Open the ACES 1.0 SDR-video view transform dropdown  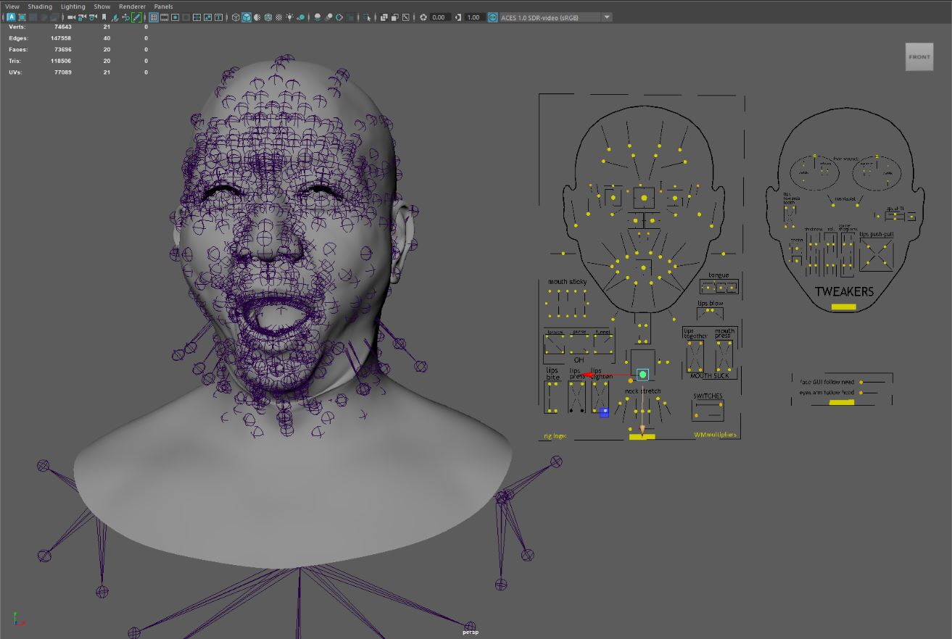[607, 17]
